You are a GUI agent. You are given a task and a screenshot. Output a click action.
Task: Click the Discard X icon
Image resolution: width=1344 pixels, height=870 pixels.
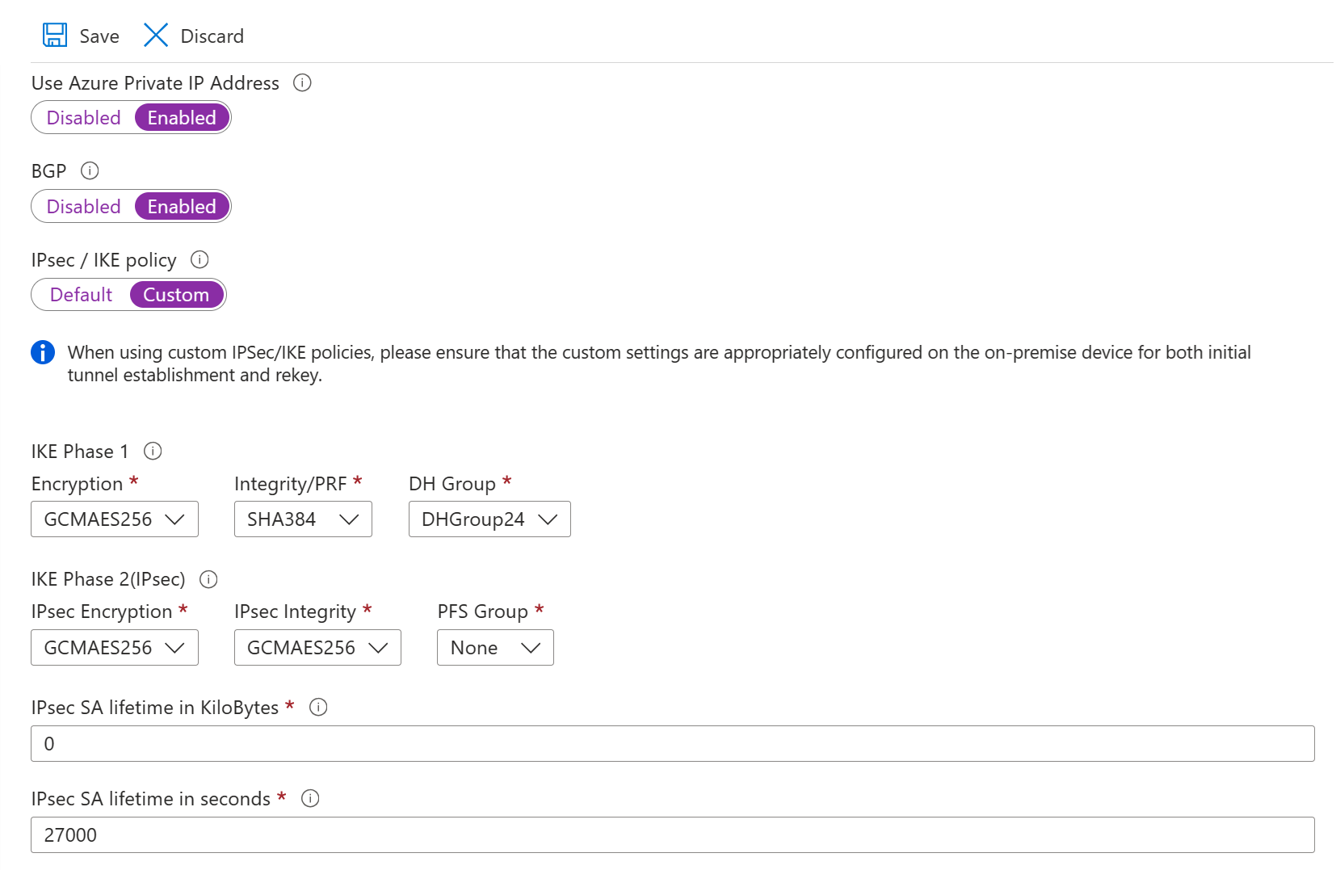pyautogui.click(x=155, y=35)
